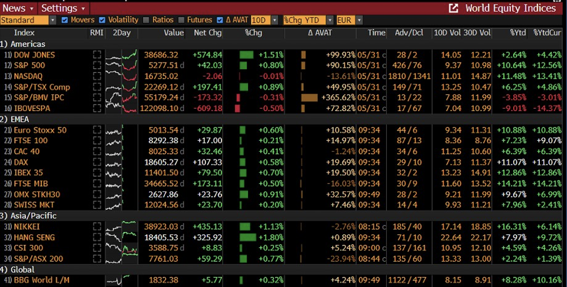Toggle RMI box for NIKKEI row

(96, 227)
